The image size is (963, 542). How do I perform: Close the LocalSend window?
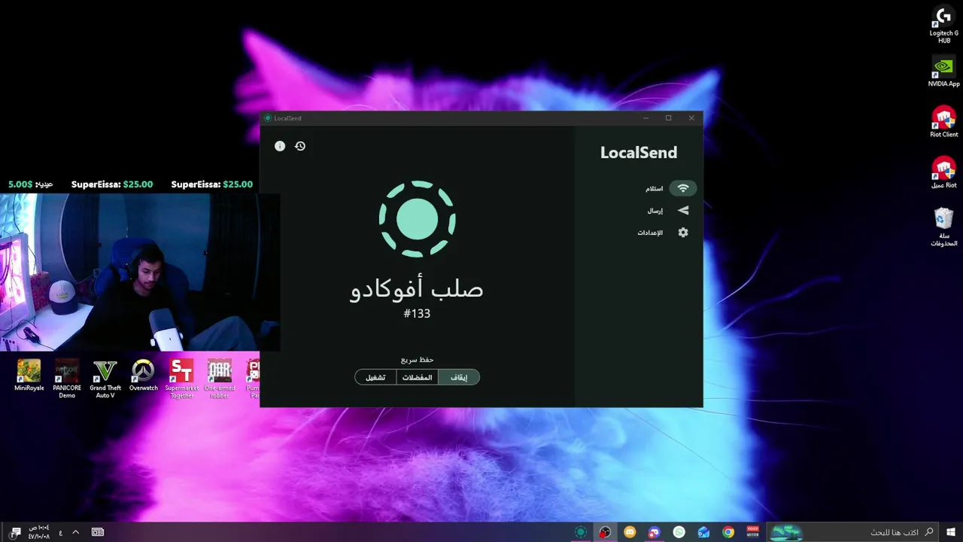pos(691,118)
